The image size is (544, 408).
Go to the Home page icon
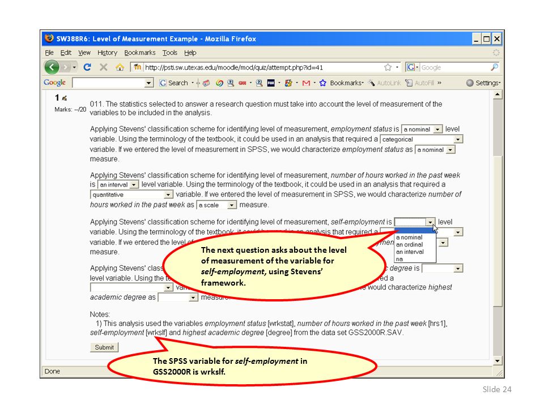coord(120,67)
